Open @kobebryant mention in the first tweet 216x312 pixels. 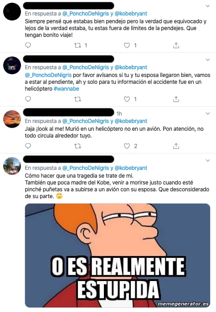(131, 14)
